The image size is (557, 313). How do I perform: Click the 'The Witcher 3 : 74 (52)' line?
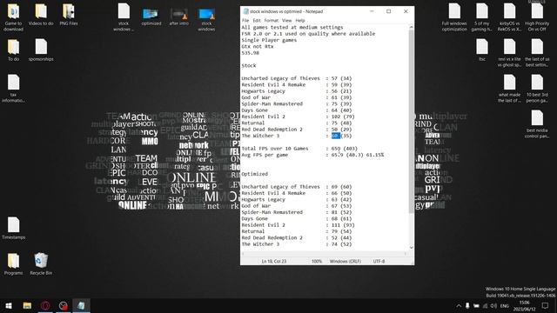[x=297, y=244]
